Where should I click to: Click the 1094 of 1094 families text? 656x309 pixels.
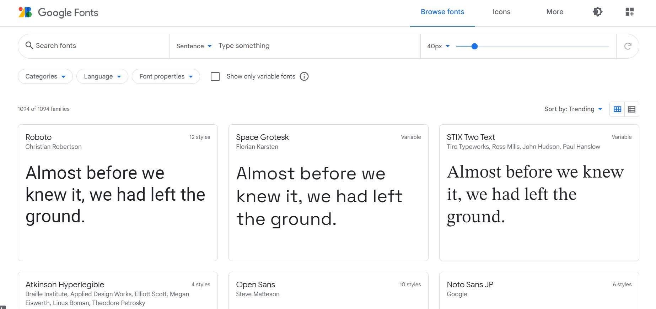(x=44, y=109)
